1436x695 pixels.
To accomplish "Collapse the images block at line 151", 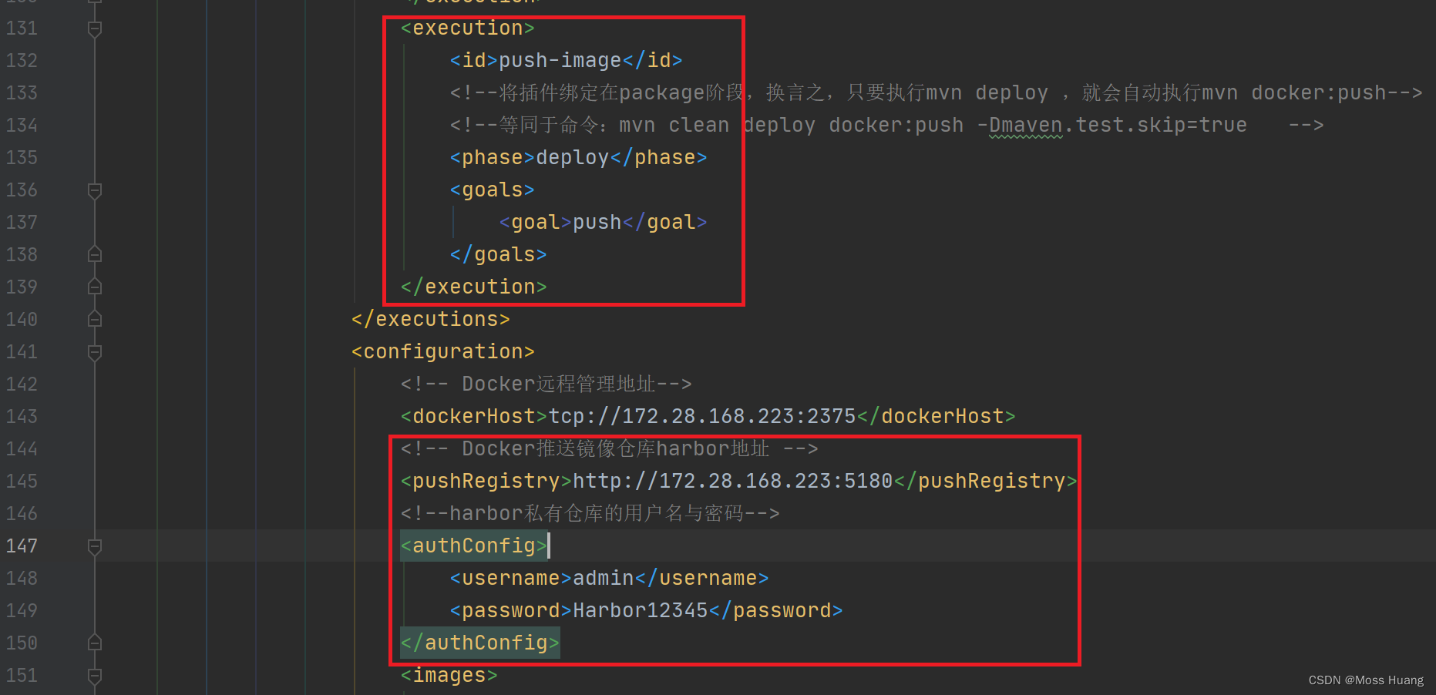I will pyautogui.click(x=95, y=677).
